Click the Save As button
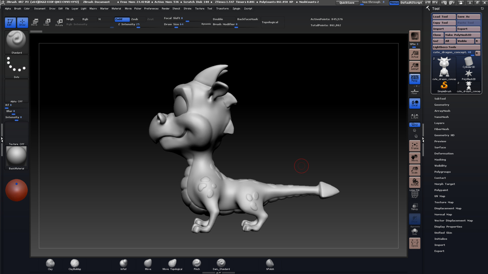 (468, 17)
